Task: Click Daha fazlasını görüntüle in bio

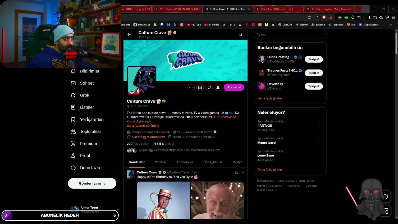Action: pyautogui.click(x=143, y=126)
